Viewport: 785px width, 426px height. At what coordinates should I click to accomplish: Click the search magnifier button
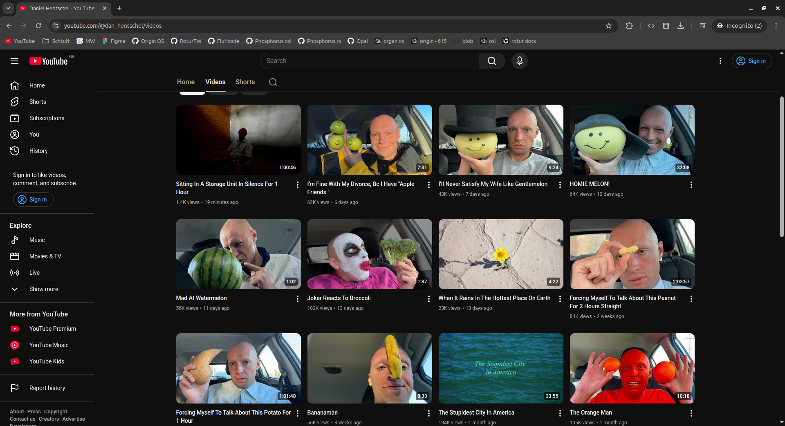492,61
